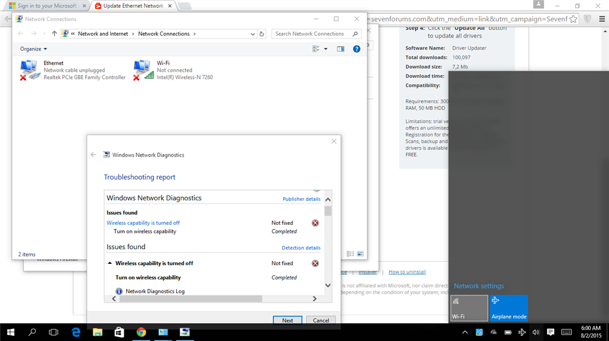
Task: Switch to Sign in to your Microsoft tab
Action: pyautogui.click(x=46, y=6)
